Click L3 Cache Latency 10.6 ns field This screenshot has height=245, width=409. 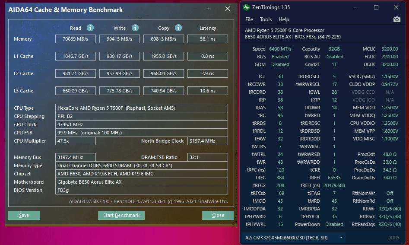tap(208, 91)
